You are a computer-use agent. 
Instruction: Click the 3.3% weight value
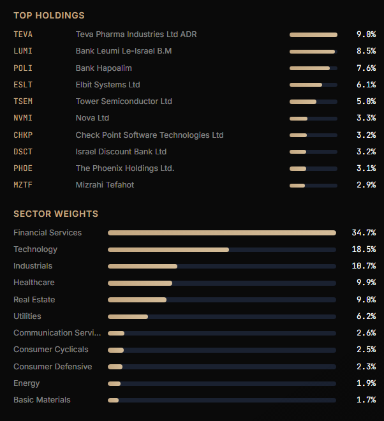[366, 118]
